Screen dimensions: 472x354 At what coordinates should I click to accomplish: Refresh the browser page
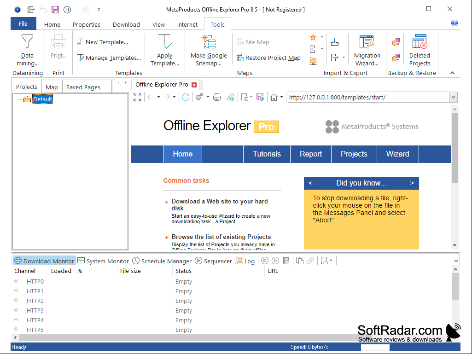pos(186,97)
